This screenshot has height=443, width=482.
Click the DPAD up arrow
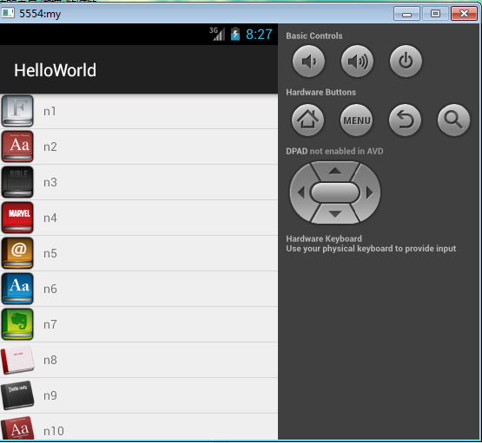(x=335, y=171)
